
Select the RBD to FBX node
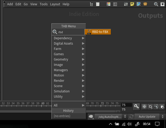click(x=98, y=32)
